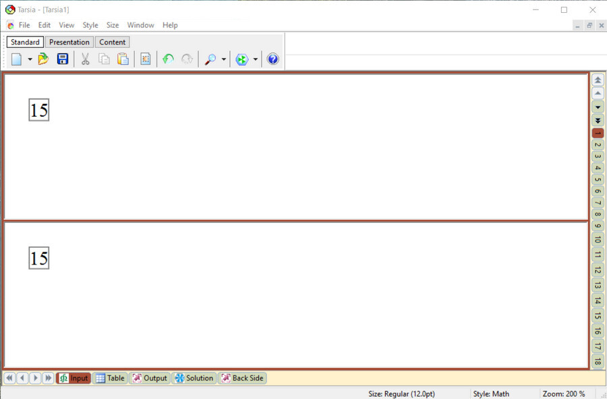This screenshot has height=399, width=607.
Task: Minimize the inner Tarsia1 document window
Action: pos(577,26)
